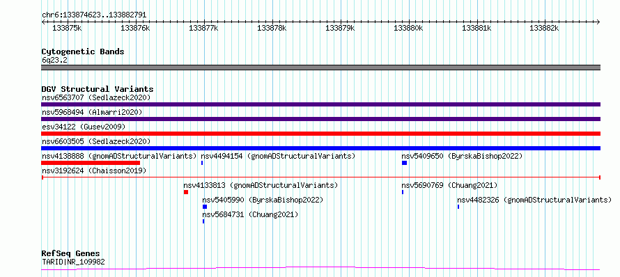Select the nsv6603505 blue variant bar

click(320, 148)
